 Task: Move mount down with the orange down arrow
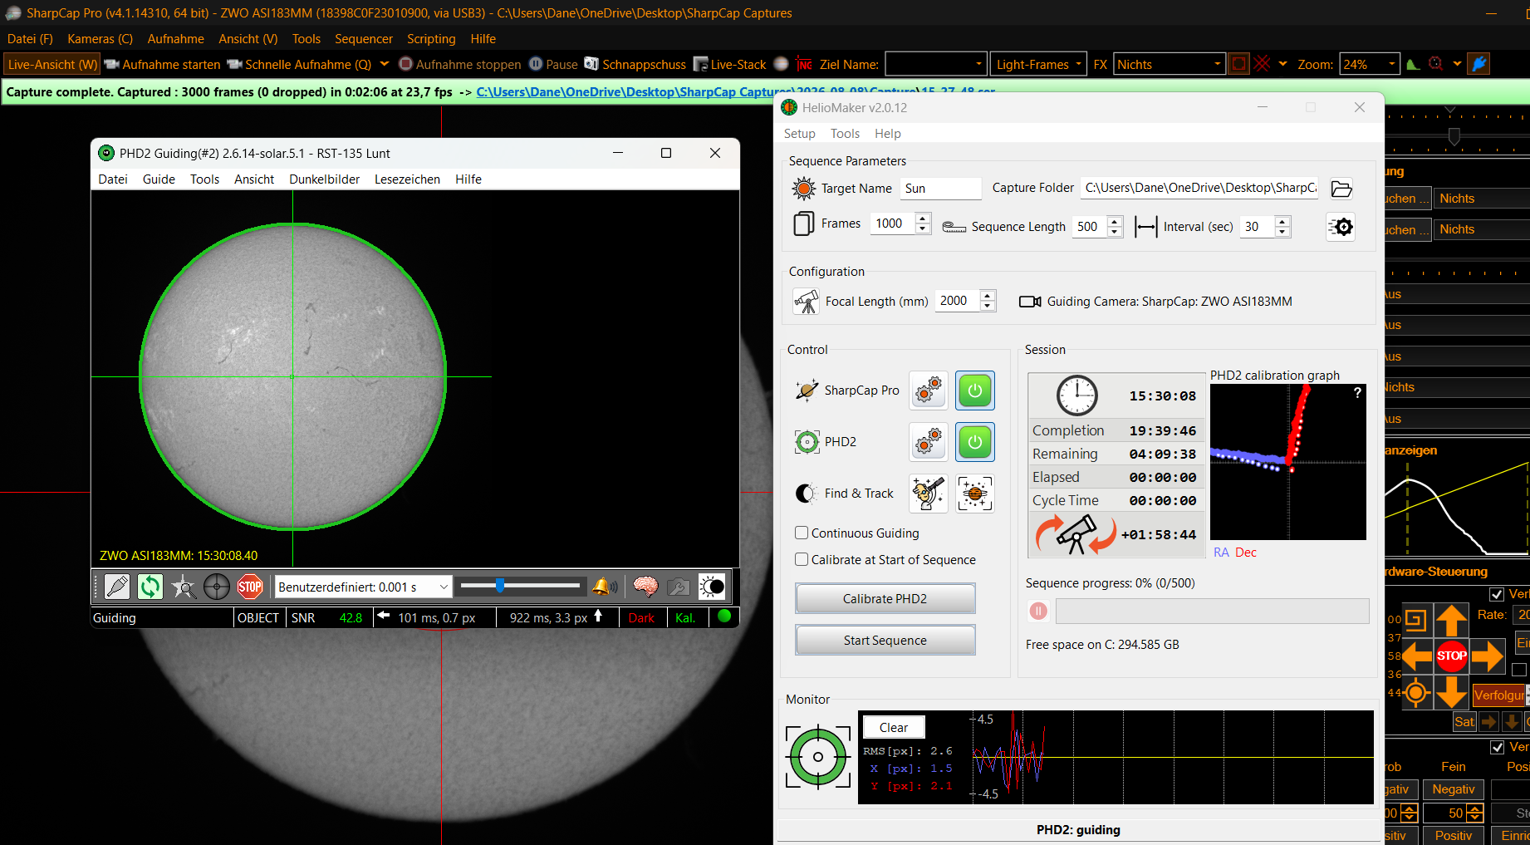[1452, 691]
